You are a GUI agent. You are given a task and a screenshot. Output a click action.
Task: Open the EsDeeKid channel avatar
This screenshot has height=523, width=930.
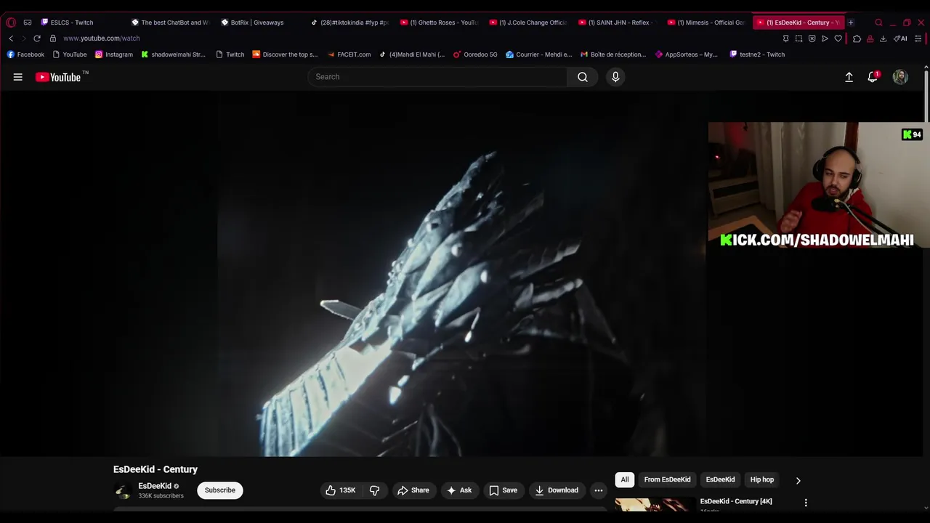(x=124, y=490)
